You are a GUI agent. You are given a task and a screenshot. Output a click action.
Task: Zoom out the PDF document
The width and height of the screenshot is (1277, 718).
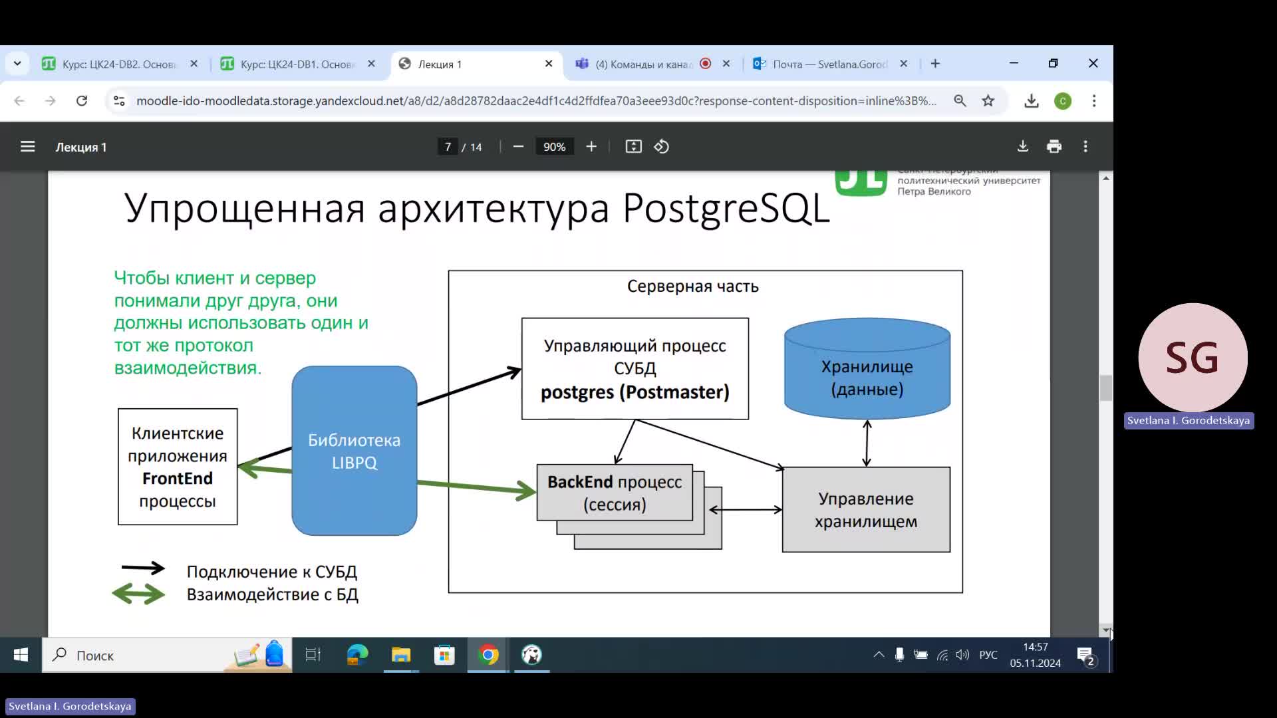click(x=519, y=146)
